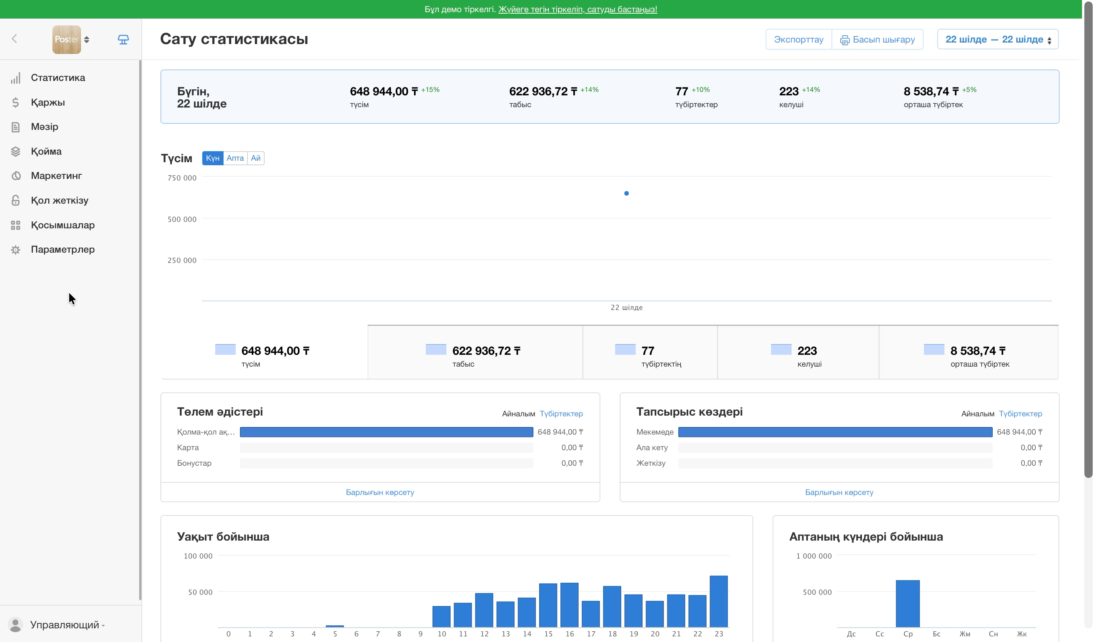The image size is (1095, 642).
Task: Click the Экспорттау button
Action: coord(799,40)
